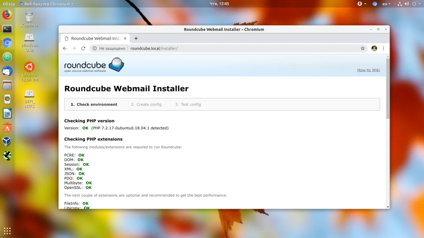Click the PHP 7.2.17-0ubuntu0.18.04.1 detected text
The image size is (424, 238).
pyautogui.click(x=130, y=128)
